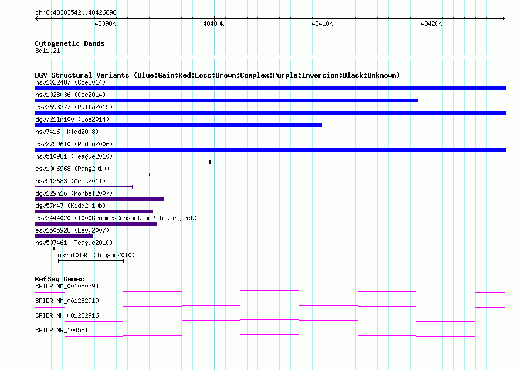Click the black line under nsv510145

[x=91, y=261]
